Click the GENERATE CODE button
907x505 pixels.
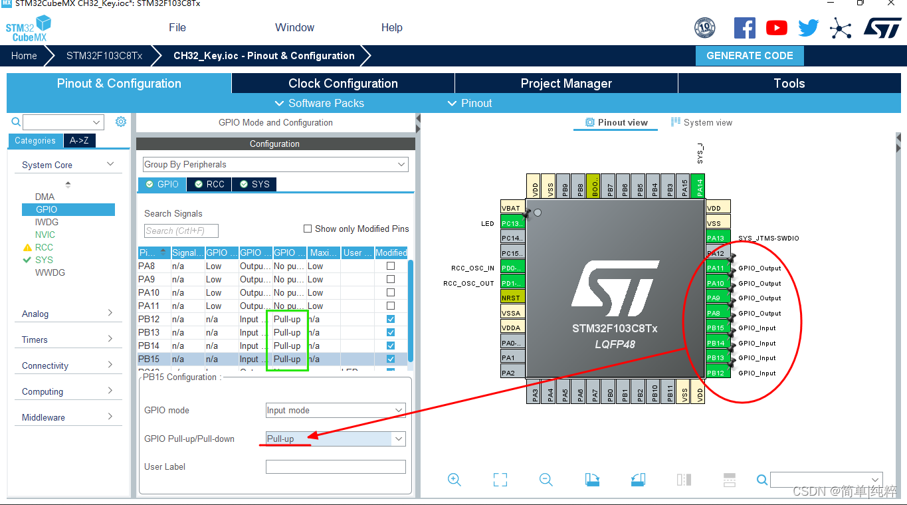[750, 56]
